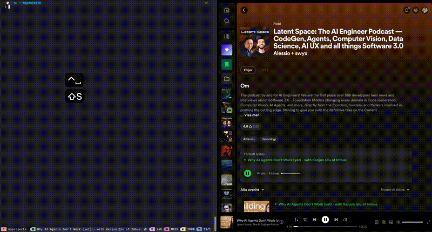Open Liked Songs heart playlist
Image resolution: width=432 pixels, height=232 pixels.
pyautogui.click(x=227, y=50)
